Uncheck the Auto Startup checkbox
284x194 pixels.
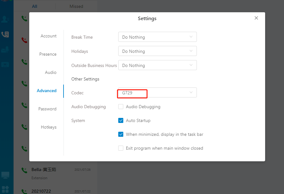point(121,120)
